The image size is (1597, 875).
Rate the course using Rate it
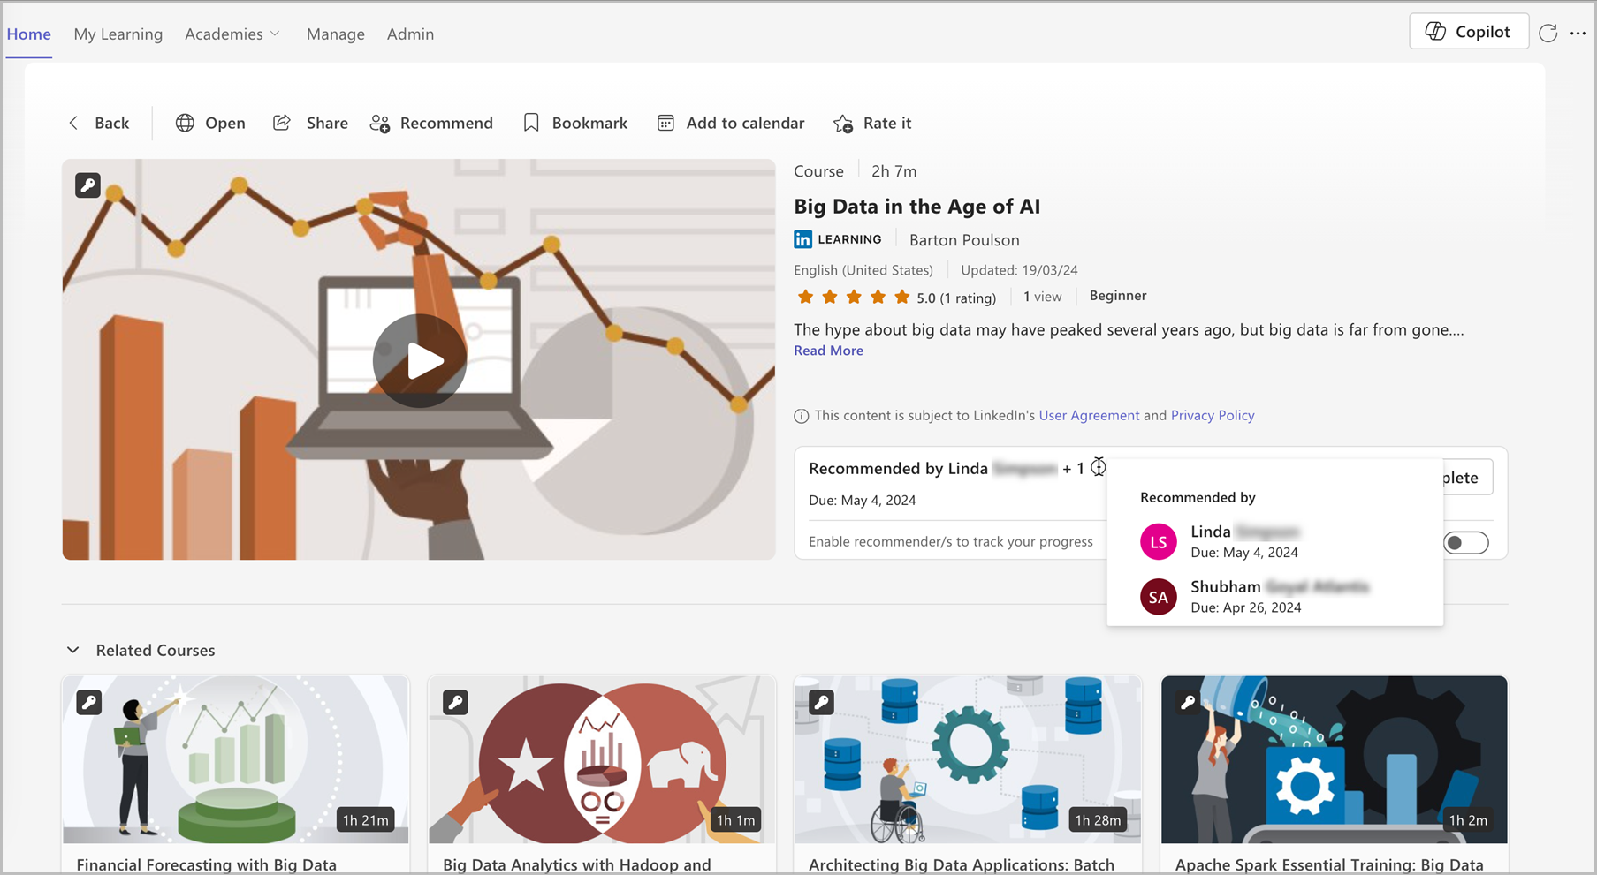pos(872,123)
